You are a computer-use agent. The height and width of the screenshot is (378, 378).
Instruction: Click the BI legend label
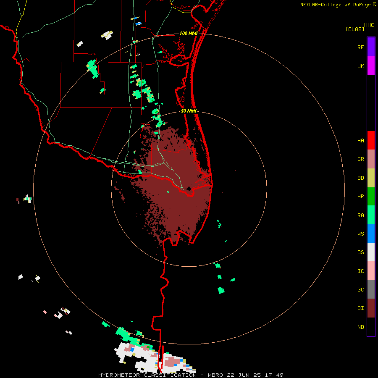[360, 308]
